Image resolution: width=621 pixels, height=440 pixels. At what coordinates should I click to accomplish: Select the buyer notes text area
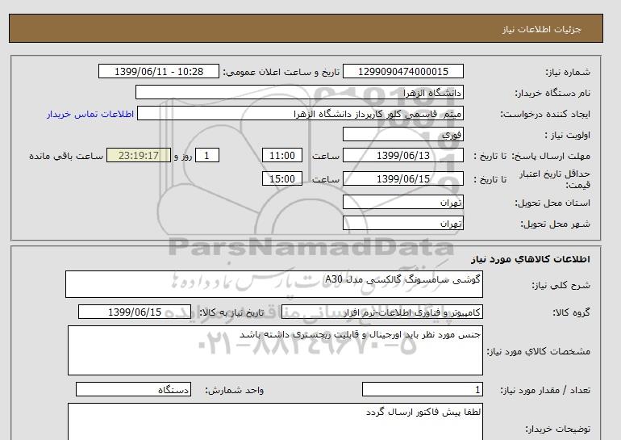pyautogui.click(x=275, y=421)
